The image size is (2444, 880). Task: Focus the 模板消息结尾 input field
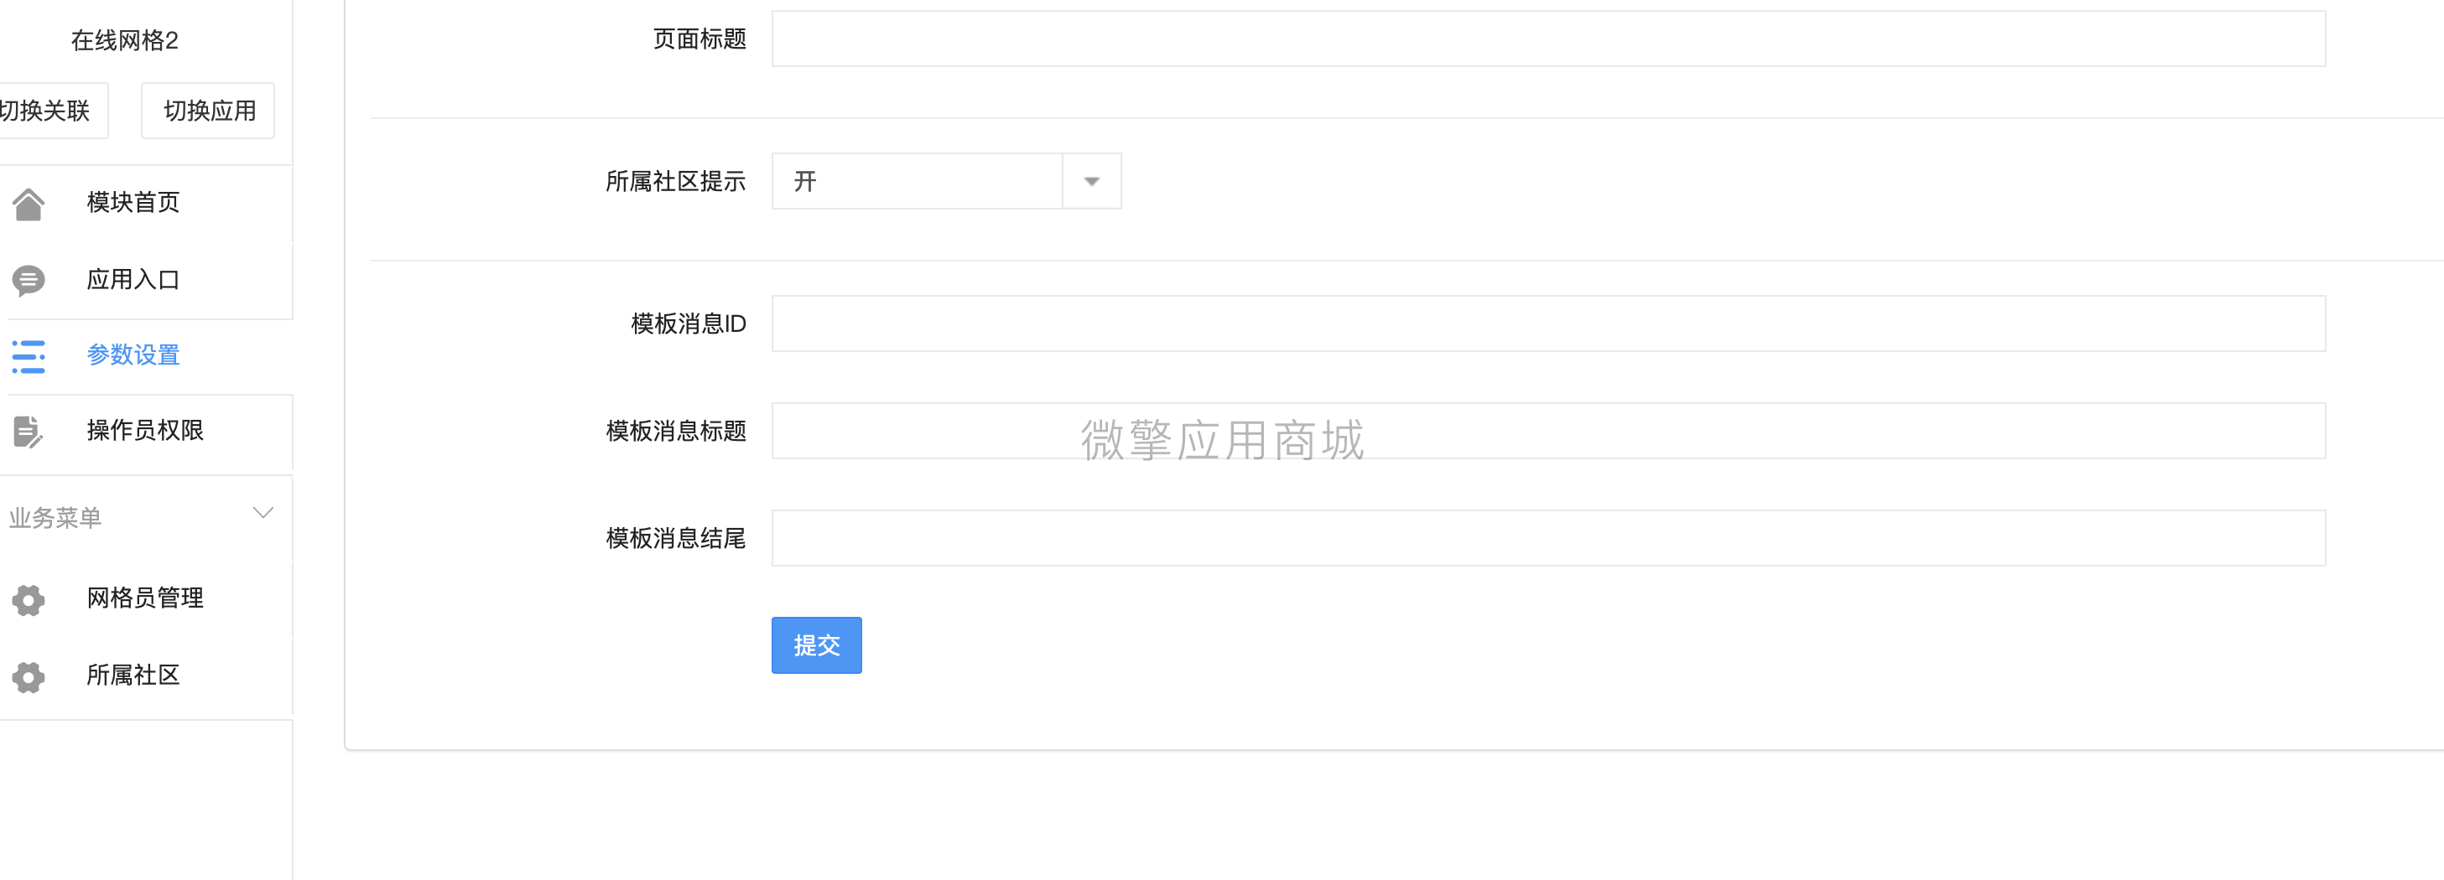pyautogui.click(x=1548, y=538)
